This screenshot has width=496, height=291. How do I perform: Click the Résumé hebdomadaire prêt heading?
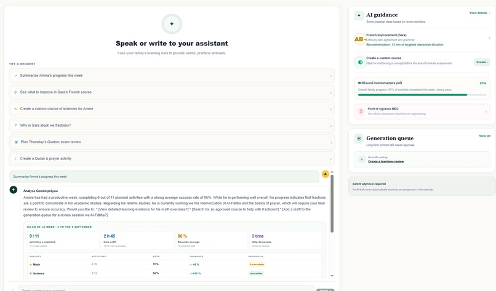point(382,83)
